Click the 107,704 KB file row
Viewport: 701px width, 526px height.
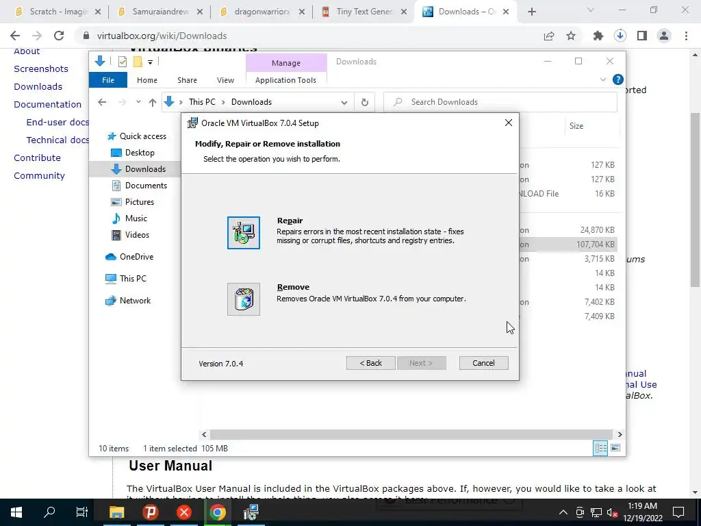(568, 245)
